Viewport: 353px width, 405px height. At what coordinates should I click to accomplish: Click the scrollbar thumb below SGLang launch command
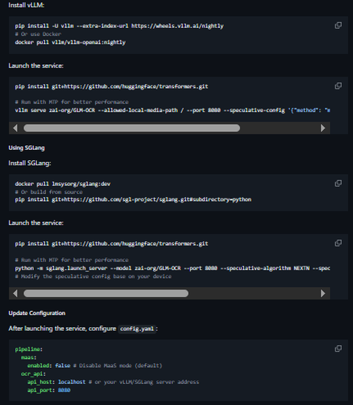[x=106, y=293]
